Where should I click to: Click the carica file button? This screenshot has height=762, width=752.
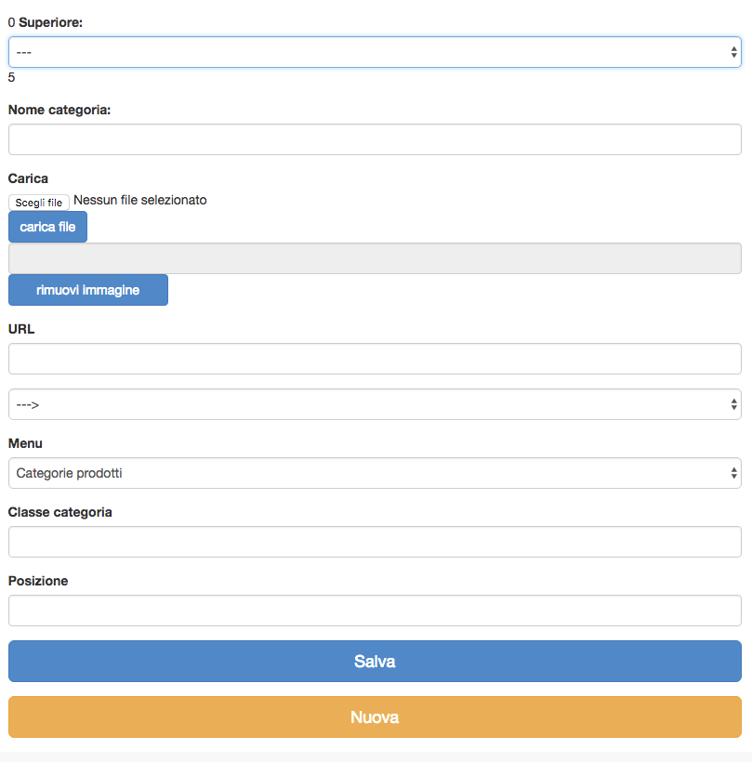(47, 227)
